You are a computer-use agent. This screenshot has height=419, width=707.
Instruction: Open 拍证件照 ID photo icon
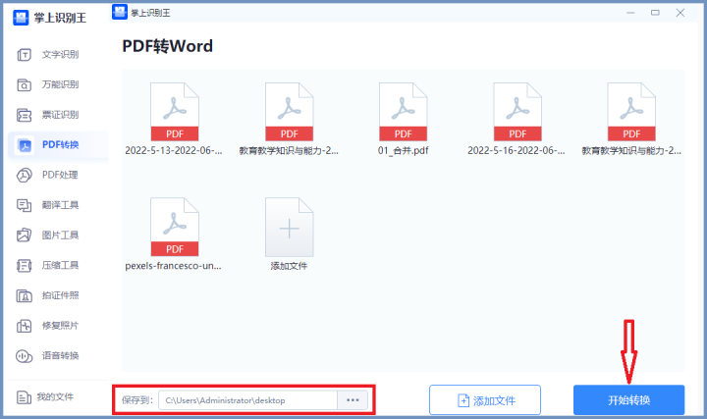(24, 295)
